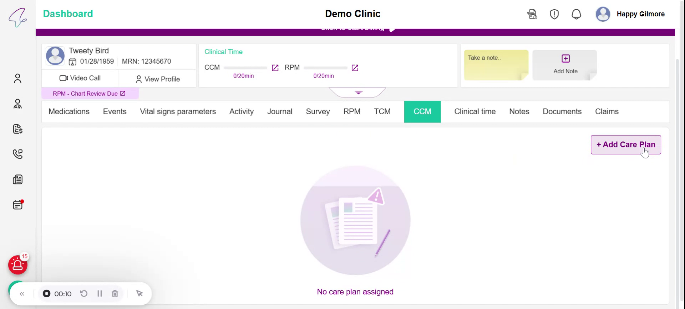The width and height of the screenshot is (685, 309).
Task: Open the Documents tab
Action: tap(562, 111)
